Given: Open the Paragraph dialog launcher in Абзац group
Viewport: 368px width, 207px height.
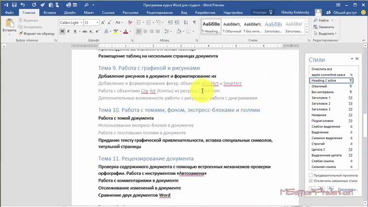Looking at the screenshot, I should tap(197, 40).
